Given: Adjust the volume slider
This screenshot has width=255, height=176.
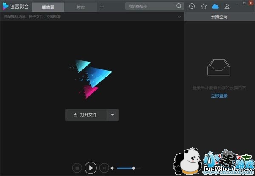Looking at the screenshot, I should [129, 168].
